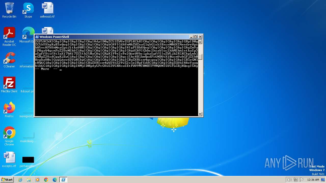Screen dimensions: 326x183
Task: Open the PowerShell window system menu icon
Action: (x=37, y=37)
